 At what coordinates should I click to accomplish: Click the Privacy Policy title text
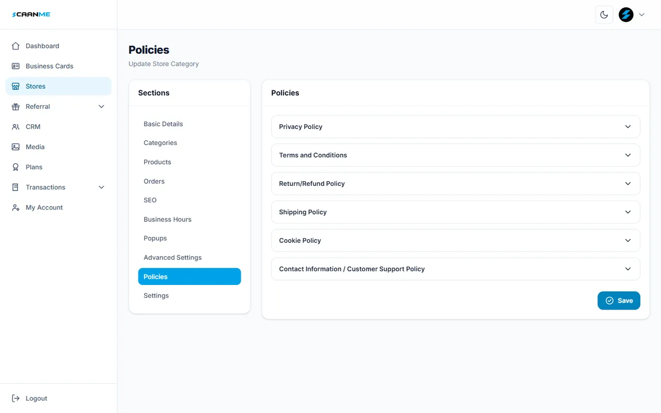[301, 126]
